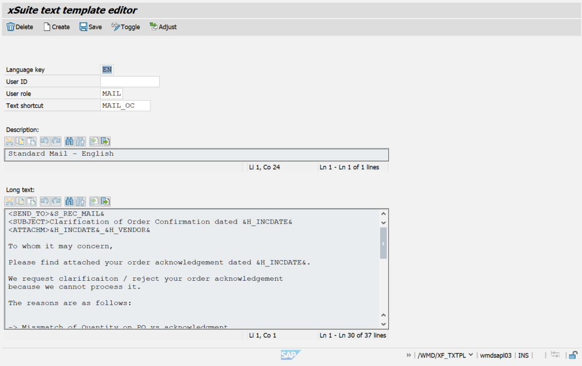Click the Long text vertical scrollbar thumb

384,244
